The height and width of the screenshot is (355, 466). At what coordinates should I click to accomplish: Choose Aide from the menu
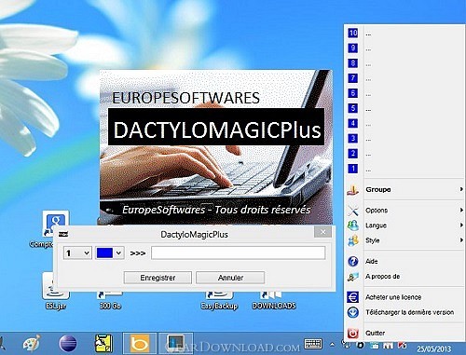(404, 262)
